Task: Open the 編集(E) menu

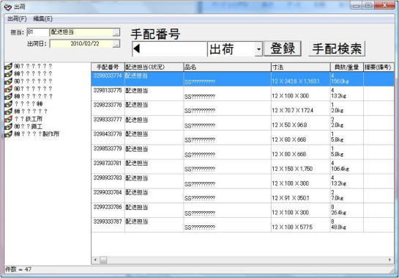Action: click(42, 18)
